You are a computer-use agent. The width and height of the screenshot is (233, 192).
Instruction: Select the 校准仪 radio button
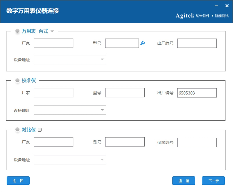17,81
